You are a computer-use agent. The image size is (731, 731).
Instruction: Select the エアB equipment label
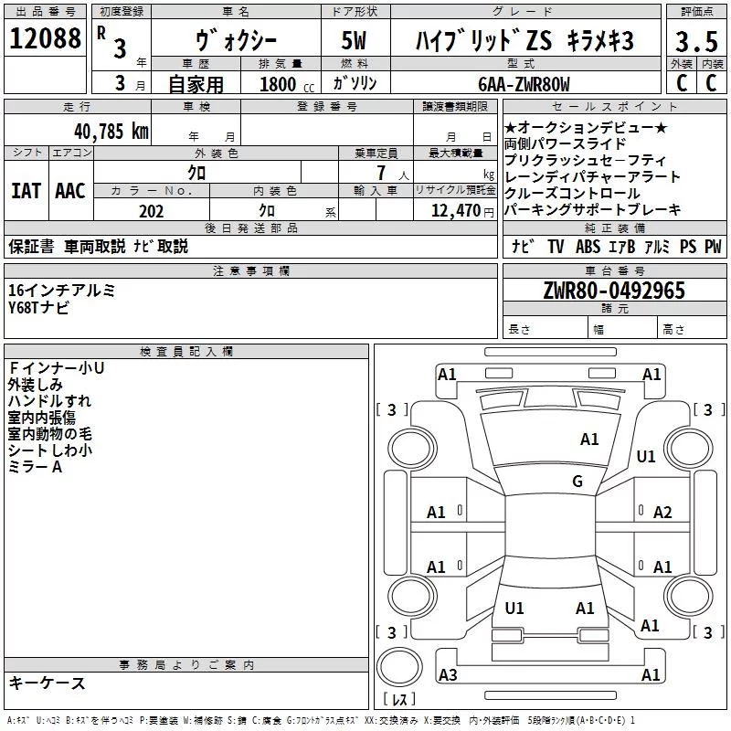[621, 247]
